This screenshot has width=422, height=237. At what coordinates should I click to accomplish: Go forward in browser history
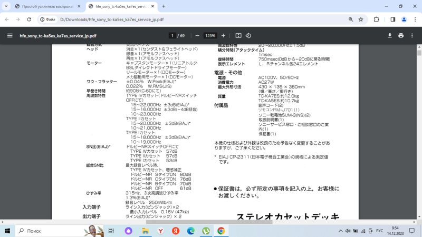[x=18, y=19]
